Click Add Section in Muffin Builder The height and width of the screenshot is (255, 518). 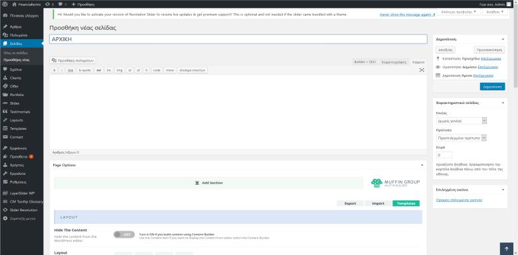[x=209, y=183]
